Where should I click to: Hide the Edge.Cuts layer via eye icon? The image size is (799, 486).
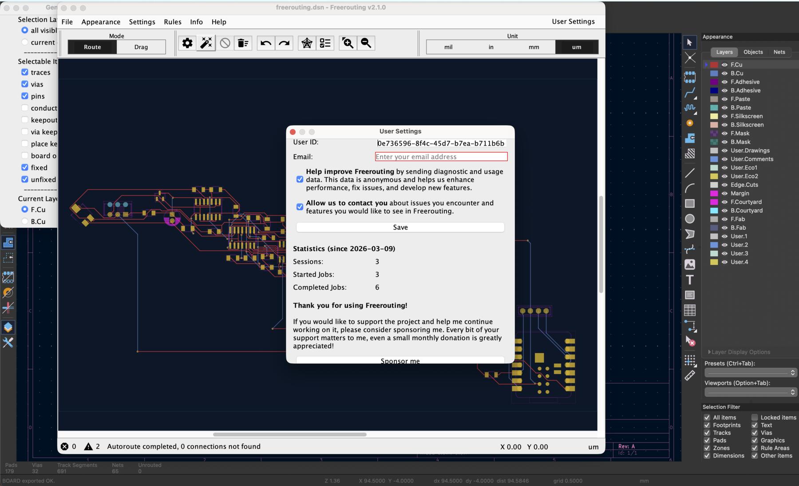(724, 185)
